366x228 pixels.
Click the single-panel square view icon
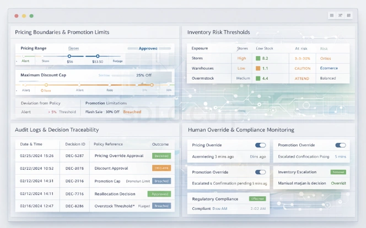(x=332, y=15)
